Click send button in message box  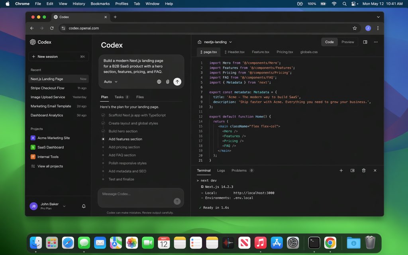coord(177,201)
